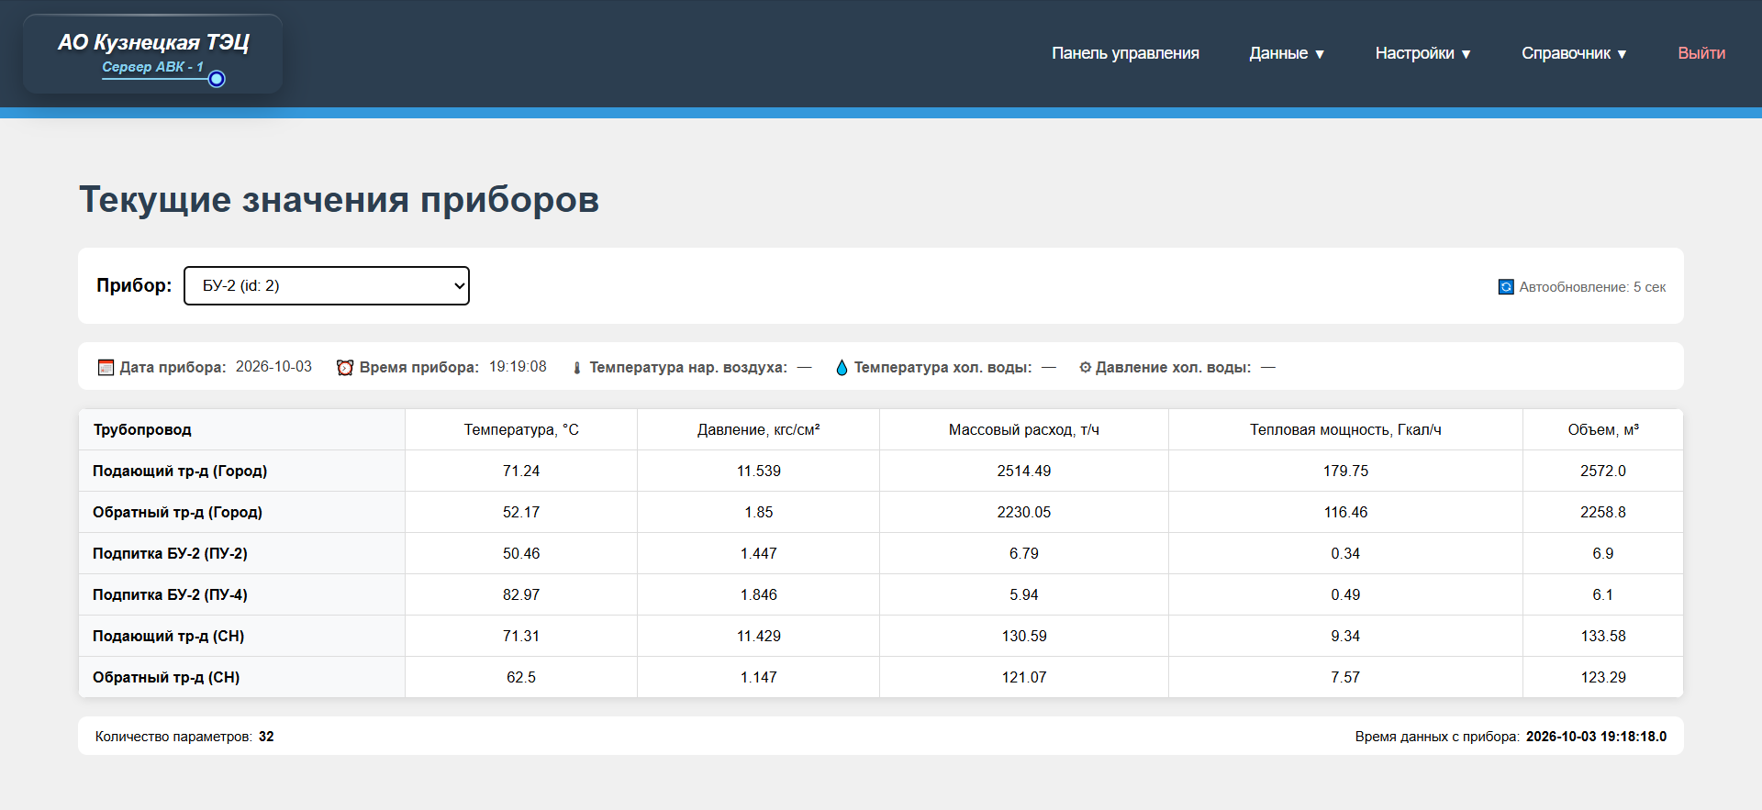Click heat power value 179.75
1762x810 pixels.
(1345, 471)
